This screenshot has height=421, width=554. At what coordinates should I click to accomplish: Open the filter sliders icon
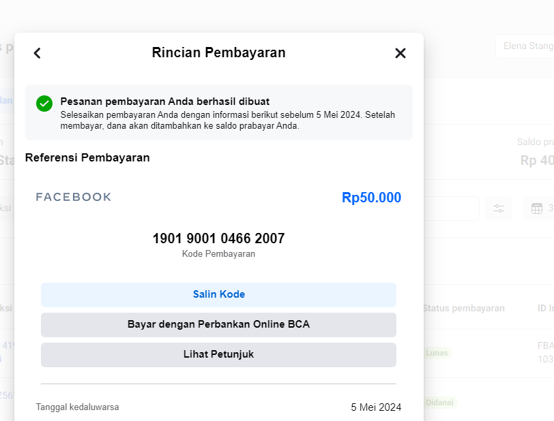(x=499, y=208)
